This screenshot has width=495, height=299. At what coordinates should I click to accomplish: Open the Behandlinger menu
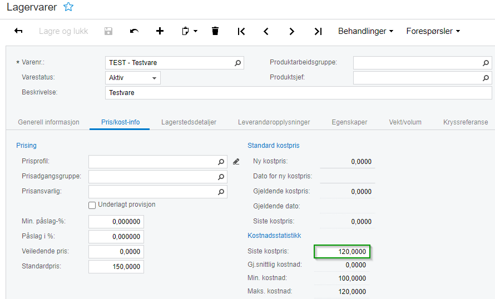click(365, 31)
